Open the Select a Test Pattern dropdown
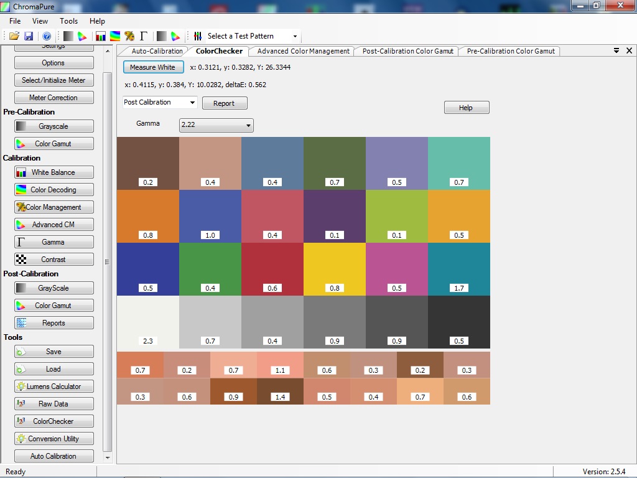 pos(295,36)
